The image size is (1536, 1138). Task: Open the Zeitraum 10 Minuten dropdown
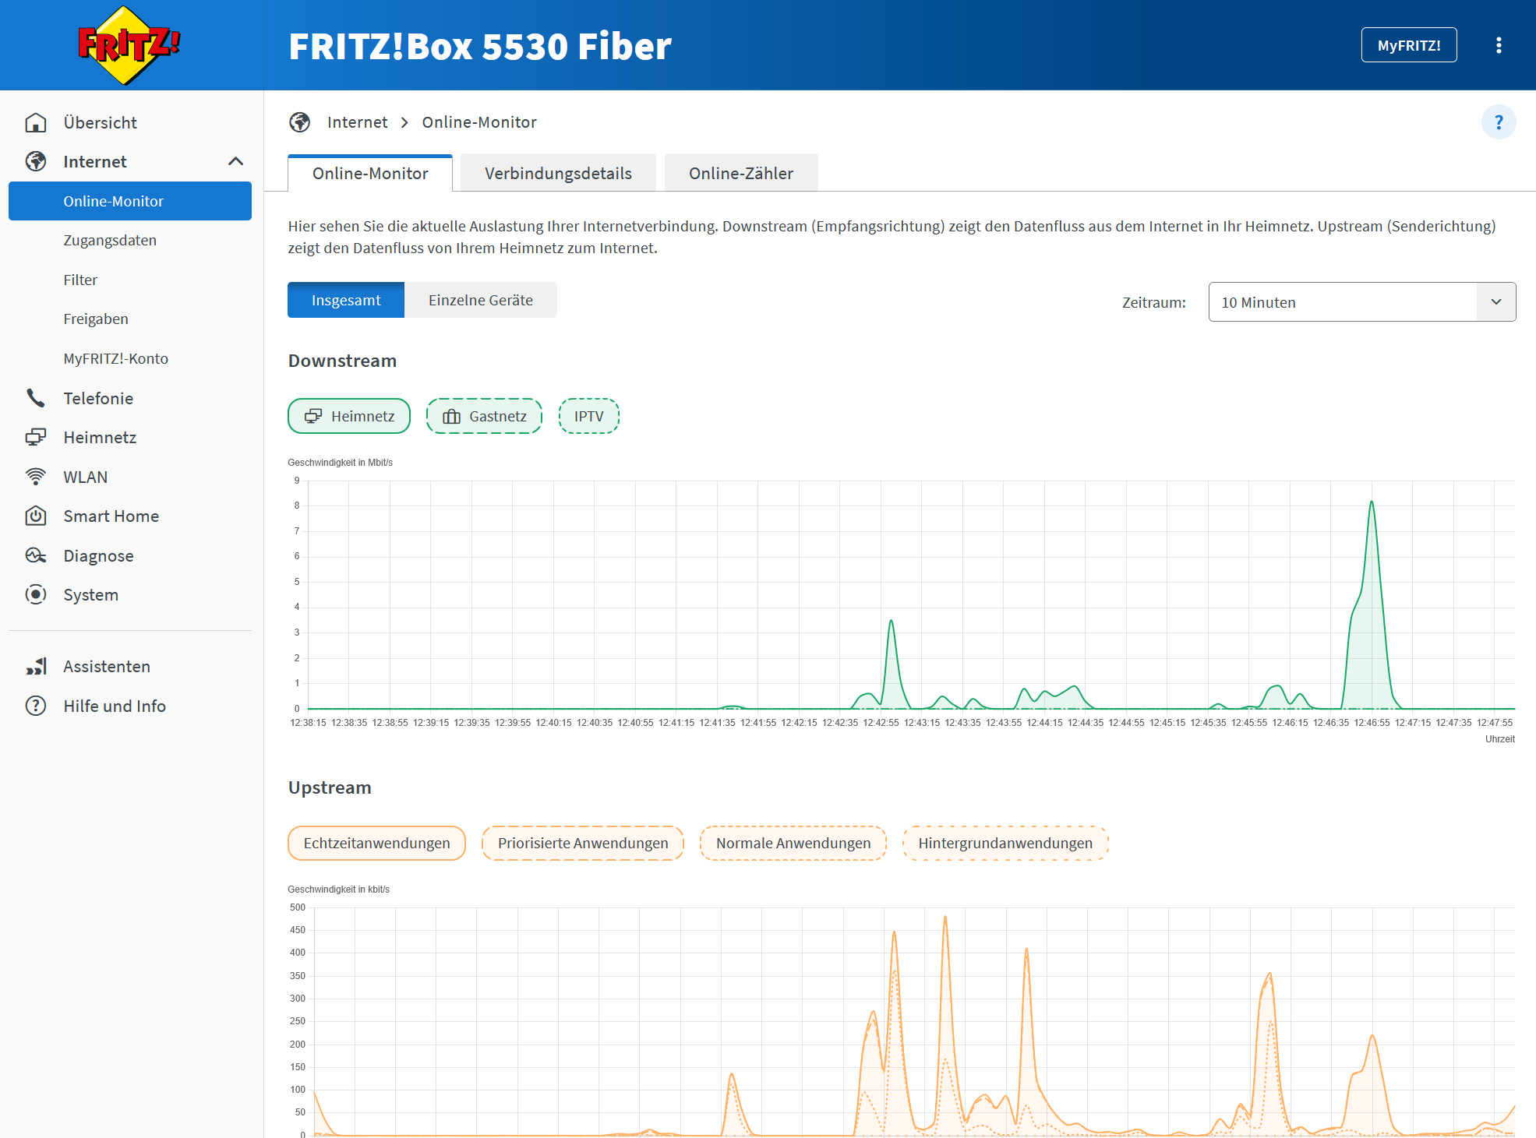tap(1361, 302)
